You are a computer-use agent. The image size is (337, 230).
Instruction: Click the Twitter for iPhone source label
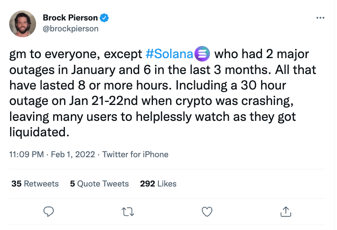point(135,154)
